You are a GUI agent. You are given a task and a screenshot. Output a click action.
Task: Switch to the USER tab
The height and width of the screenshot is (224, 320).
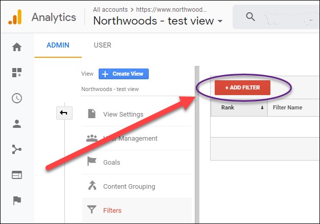[102, 45]
